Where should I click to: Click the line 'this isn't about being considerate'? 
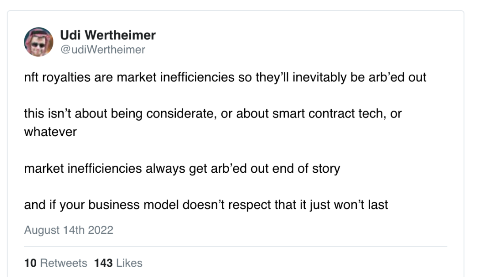(213, 114)
